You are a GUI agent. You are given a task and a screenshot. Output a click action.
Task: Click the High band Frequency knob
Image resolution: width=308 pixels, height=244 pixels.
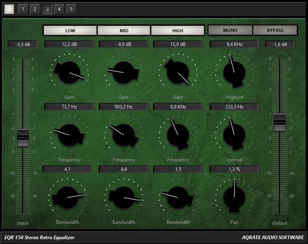[178, 135]
